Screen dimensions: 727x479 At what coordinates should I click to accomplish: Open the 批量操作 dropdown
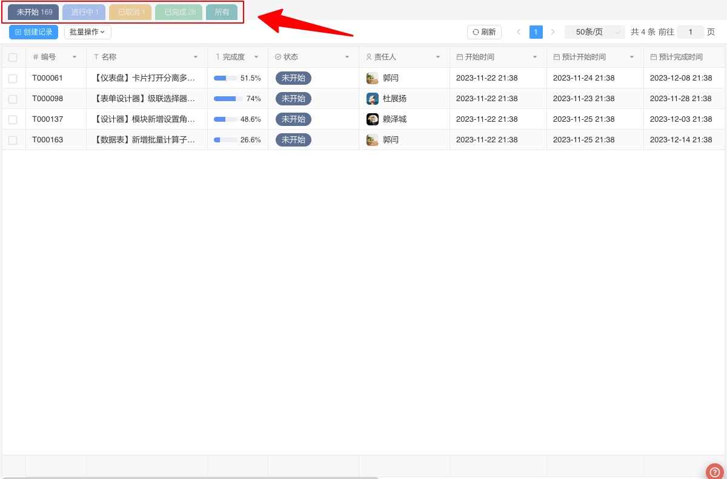tap(87, 32)
